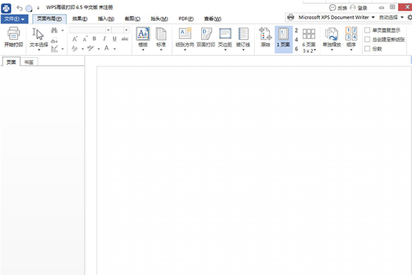
Task: Tick the middle checkbox in ribbon right side
Action: (367, 40)
